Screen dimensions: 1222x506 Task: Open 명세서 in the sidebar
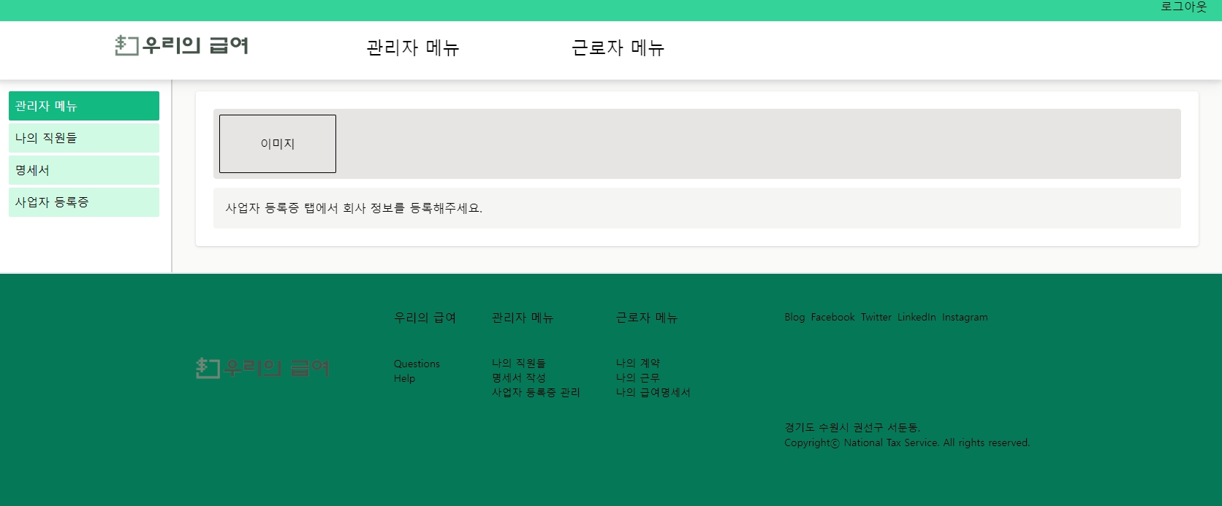coord(84,170)
